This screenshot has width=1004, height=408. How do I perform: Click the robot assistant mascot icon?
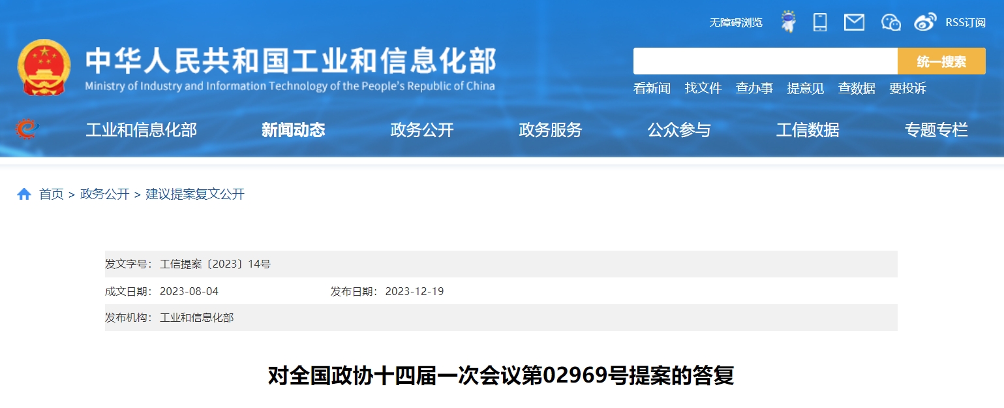pyautogui.click(x=788, y=21)
